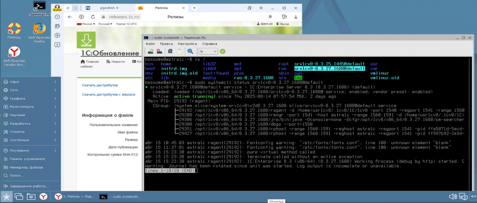Click the close terminal tab icon
477x203 pixels.
pos(159,51)
